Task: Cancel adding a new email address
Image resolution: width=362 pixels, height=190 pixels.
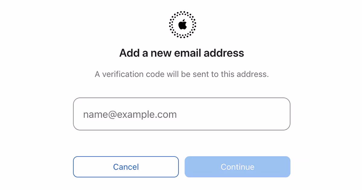Action: point(126,167)
